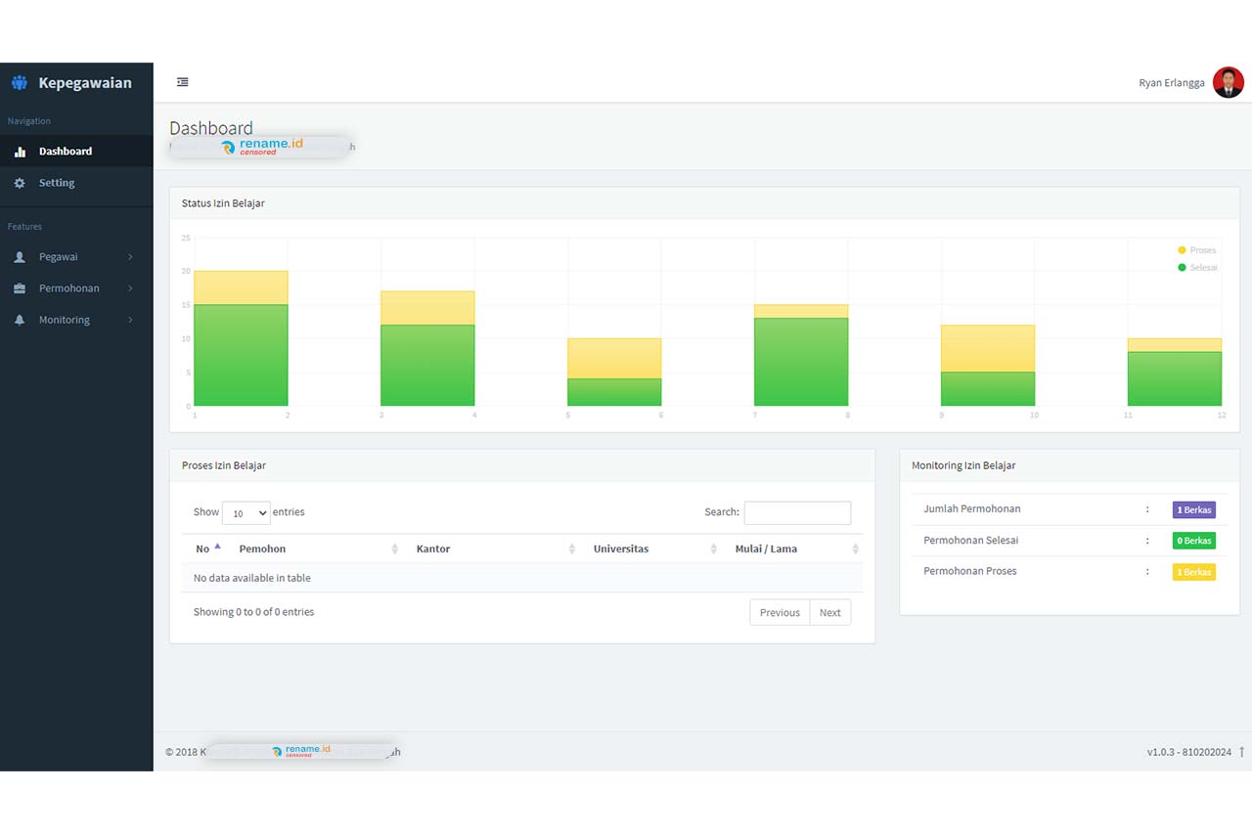Click the Permohonan briefcase icon
The image size is (1252, 834).
tap(20, 288)
